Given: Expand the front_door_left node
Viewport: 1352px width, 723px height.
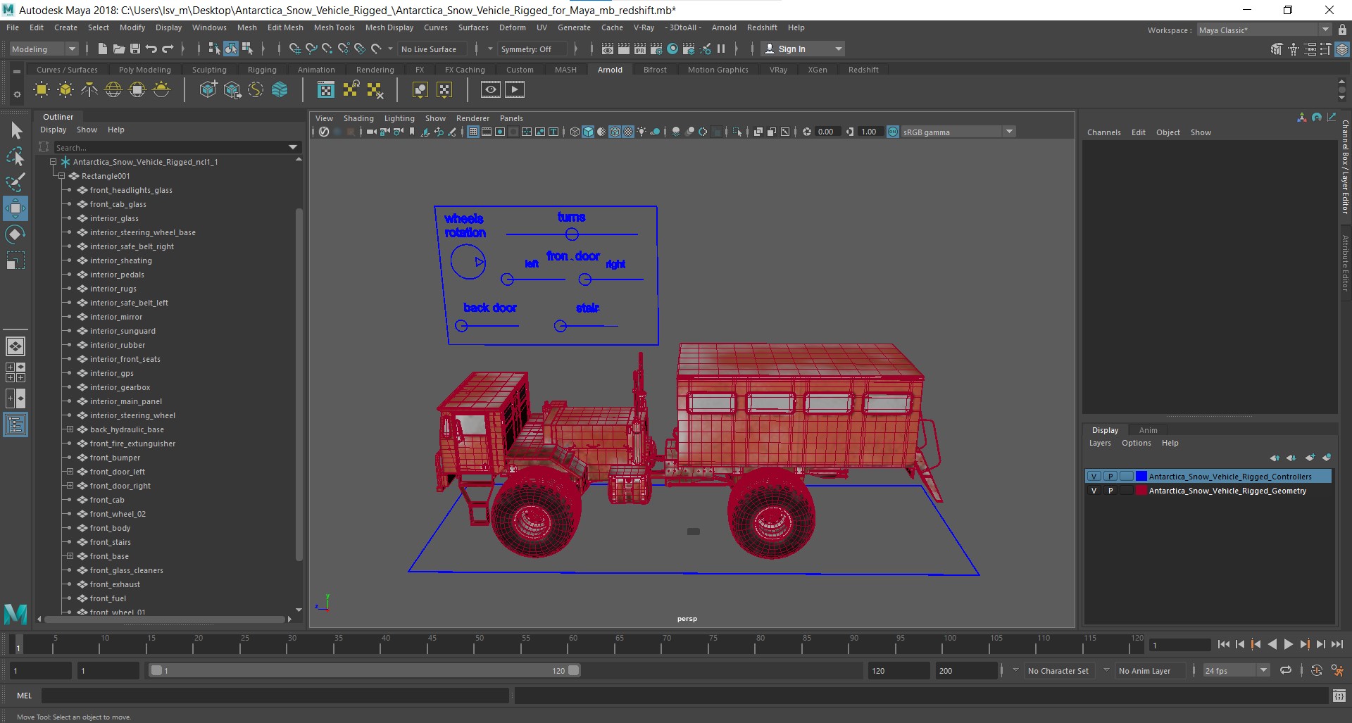Looking at the screenshot, I should click(x=70, y=472).
